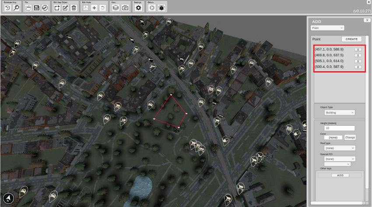The height and width of the screenshot is (207, 372).
Task: Click the bug debug icon
Action: click(x=161, y=8)
